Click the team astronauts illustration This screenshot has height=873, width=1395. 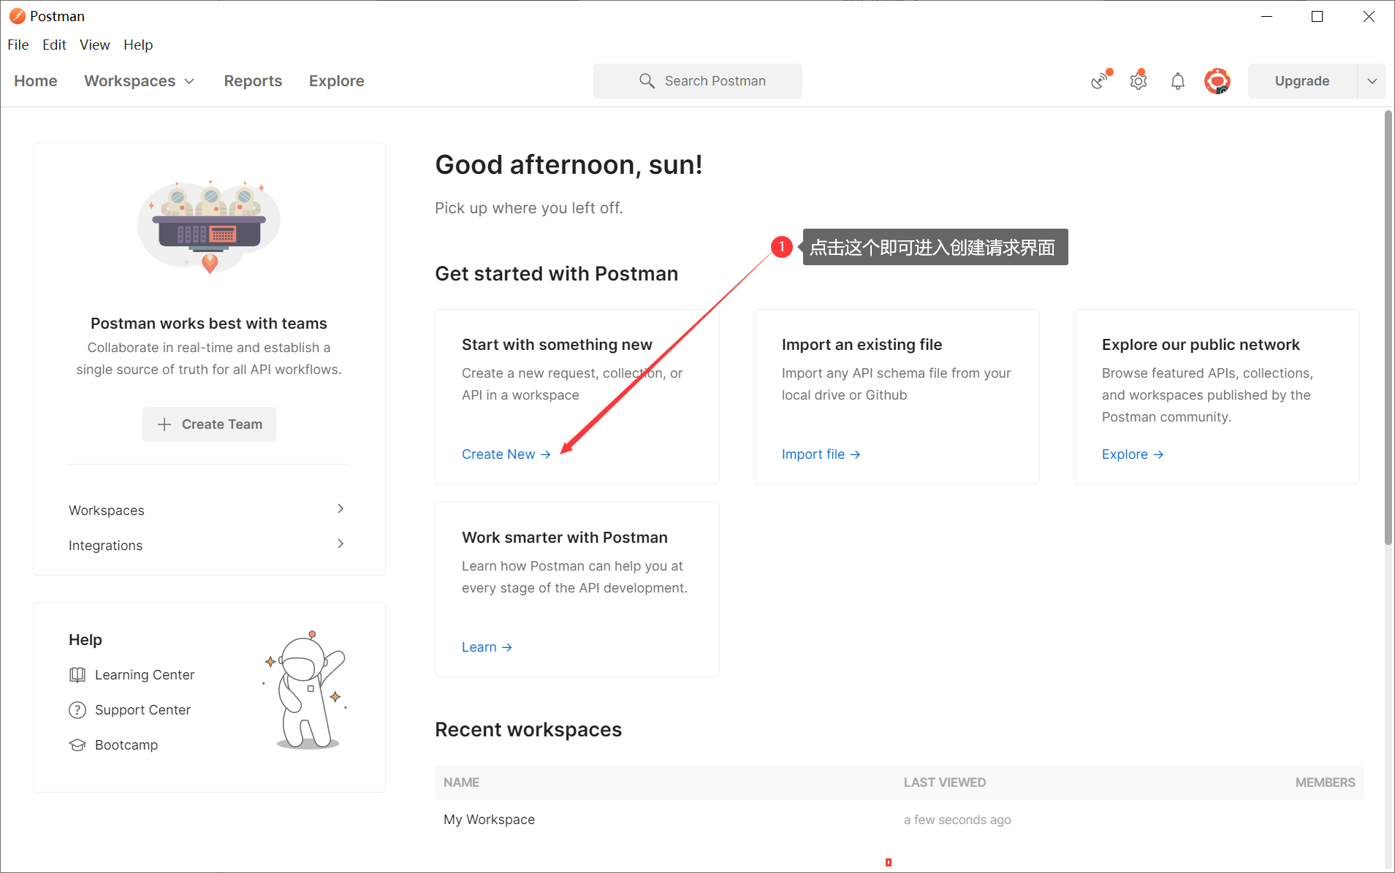coord(209,226)
